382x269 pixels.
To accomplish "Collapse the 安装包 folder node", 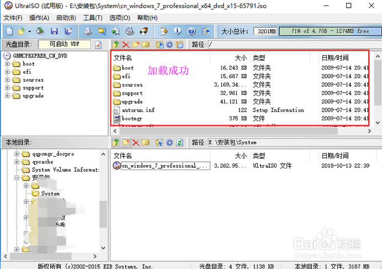I will 17,178.
